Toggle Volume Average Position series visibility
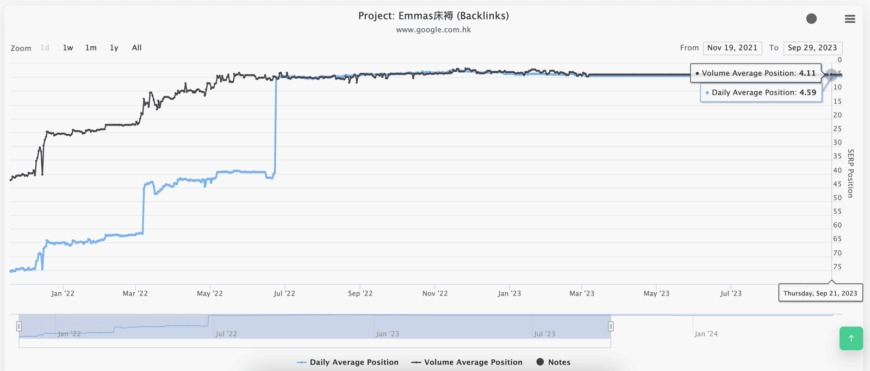This screenshot has height=371, width=870. 467,362
